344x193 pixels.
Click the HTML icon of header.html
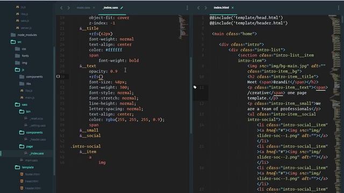coord(21,188)
